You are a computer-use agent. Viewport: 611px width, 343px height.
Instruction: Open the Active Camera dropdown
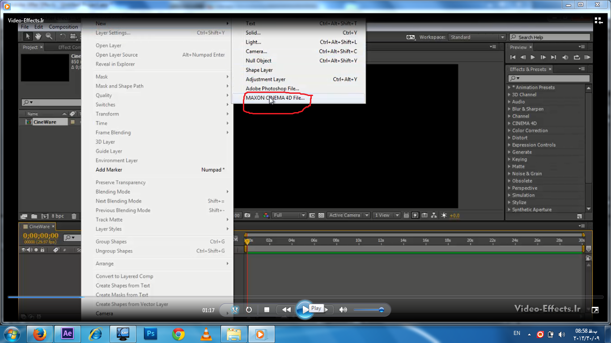pos(349,215)
